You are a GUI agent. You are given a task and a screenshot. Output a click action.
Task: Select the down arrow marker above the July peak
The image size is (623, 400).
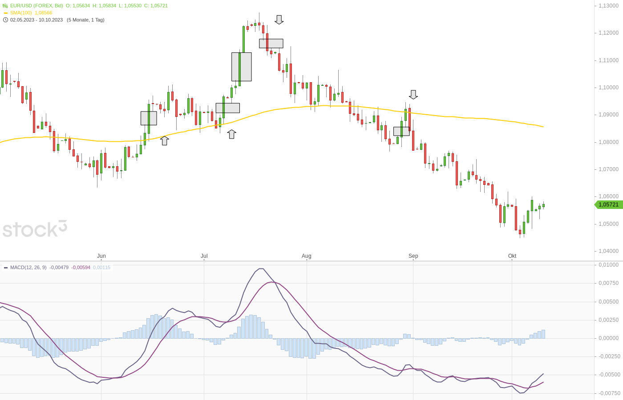pyautogui.click(x=279, y=20)
